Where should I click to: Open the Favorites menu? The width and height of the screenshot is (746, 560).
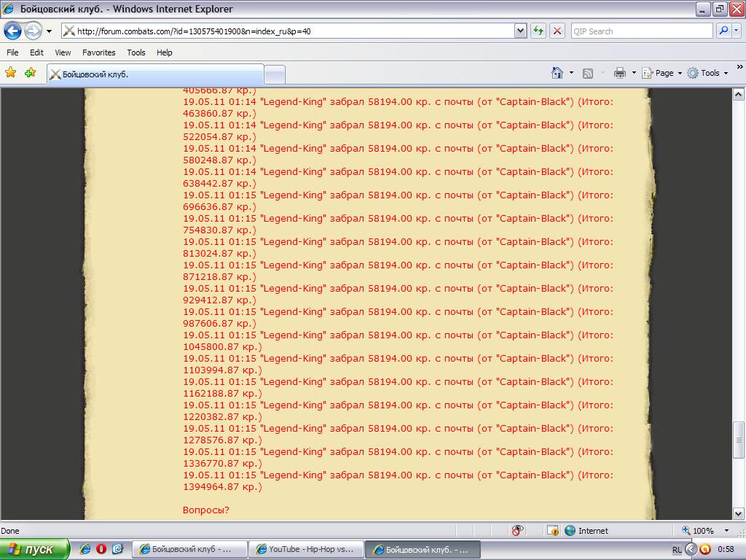click(98, 52)
